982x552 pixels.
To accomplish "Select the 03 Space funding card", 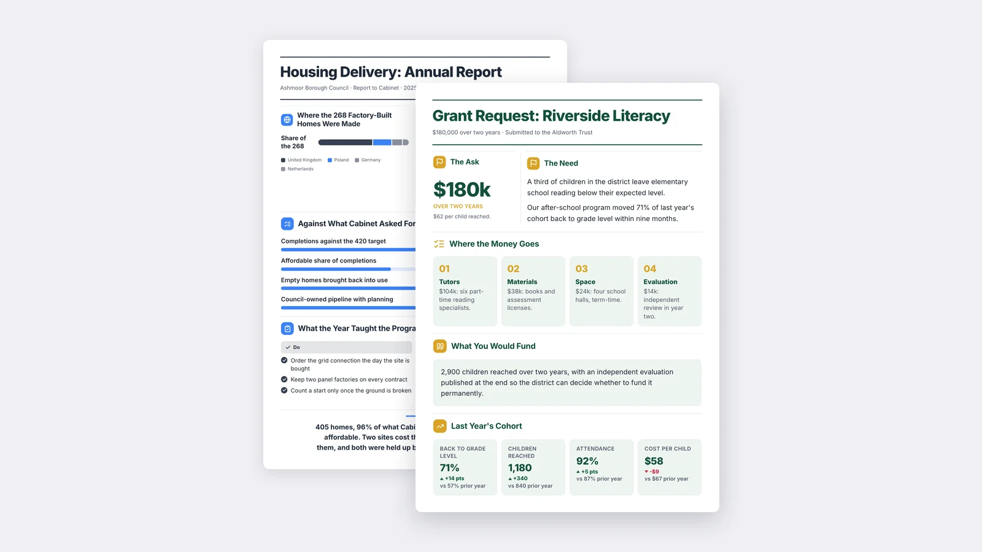I will [x=601, y=291].
